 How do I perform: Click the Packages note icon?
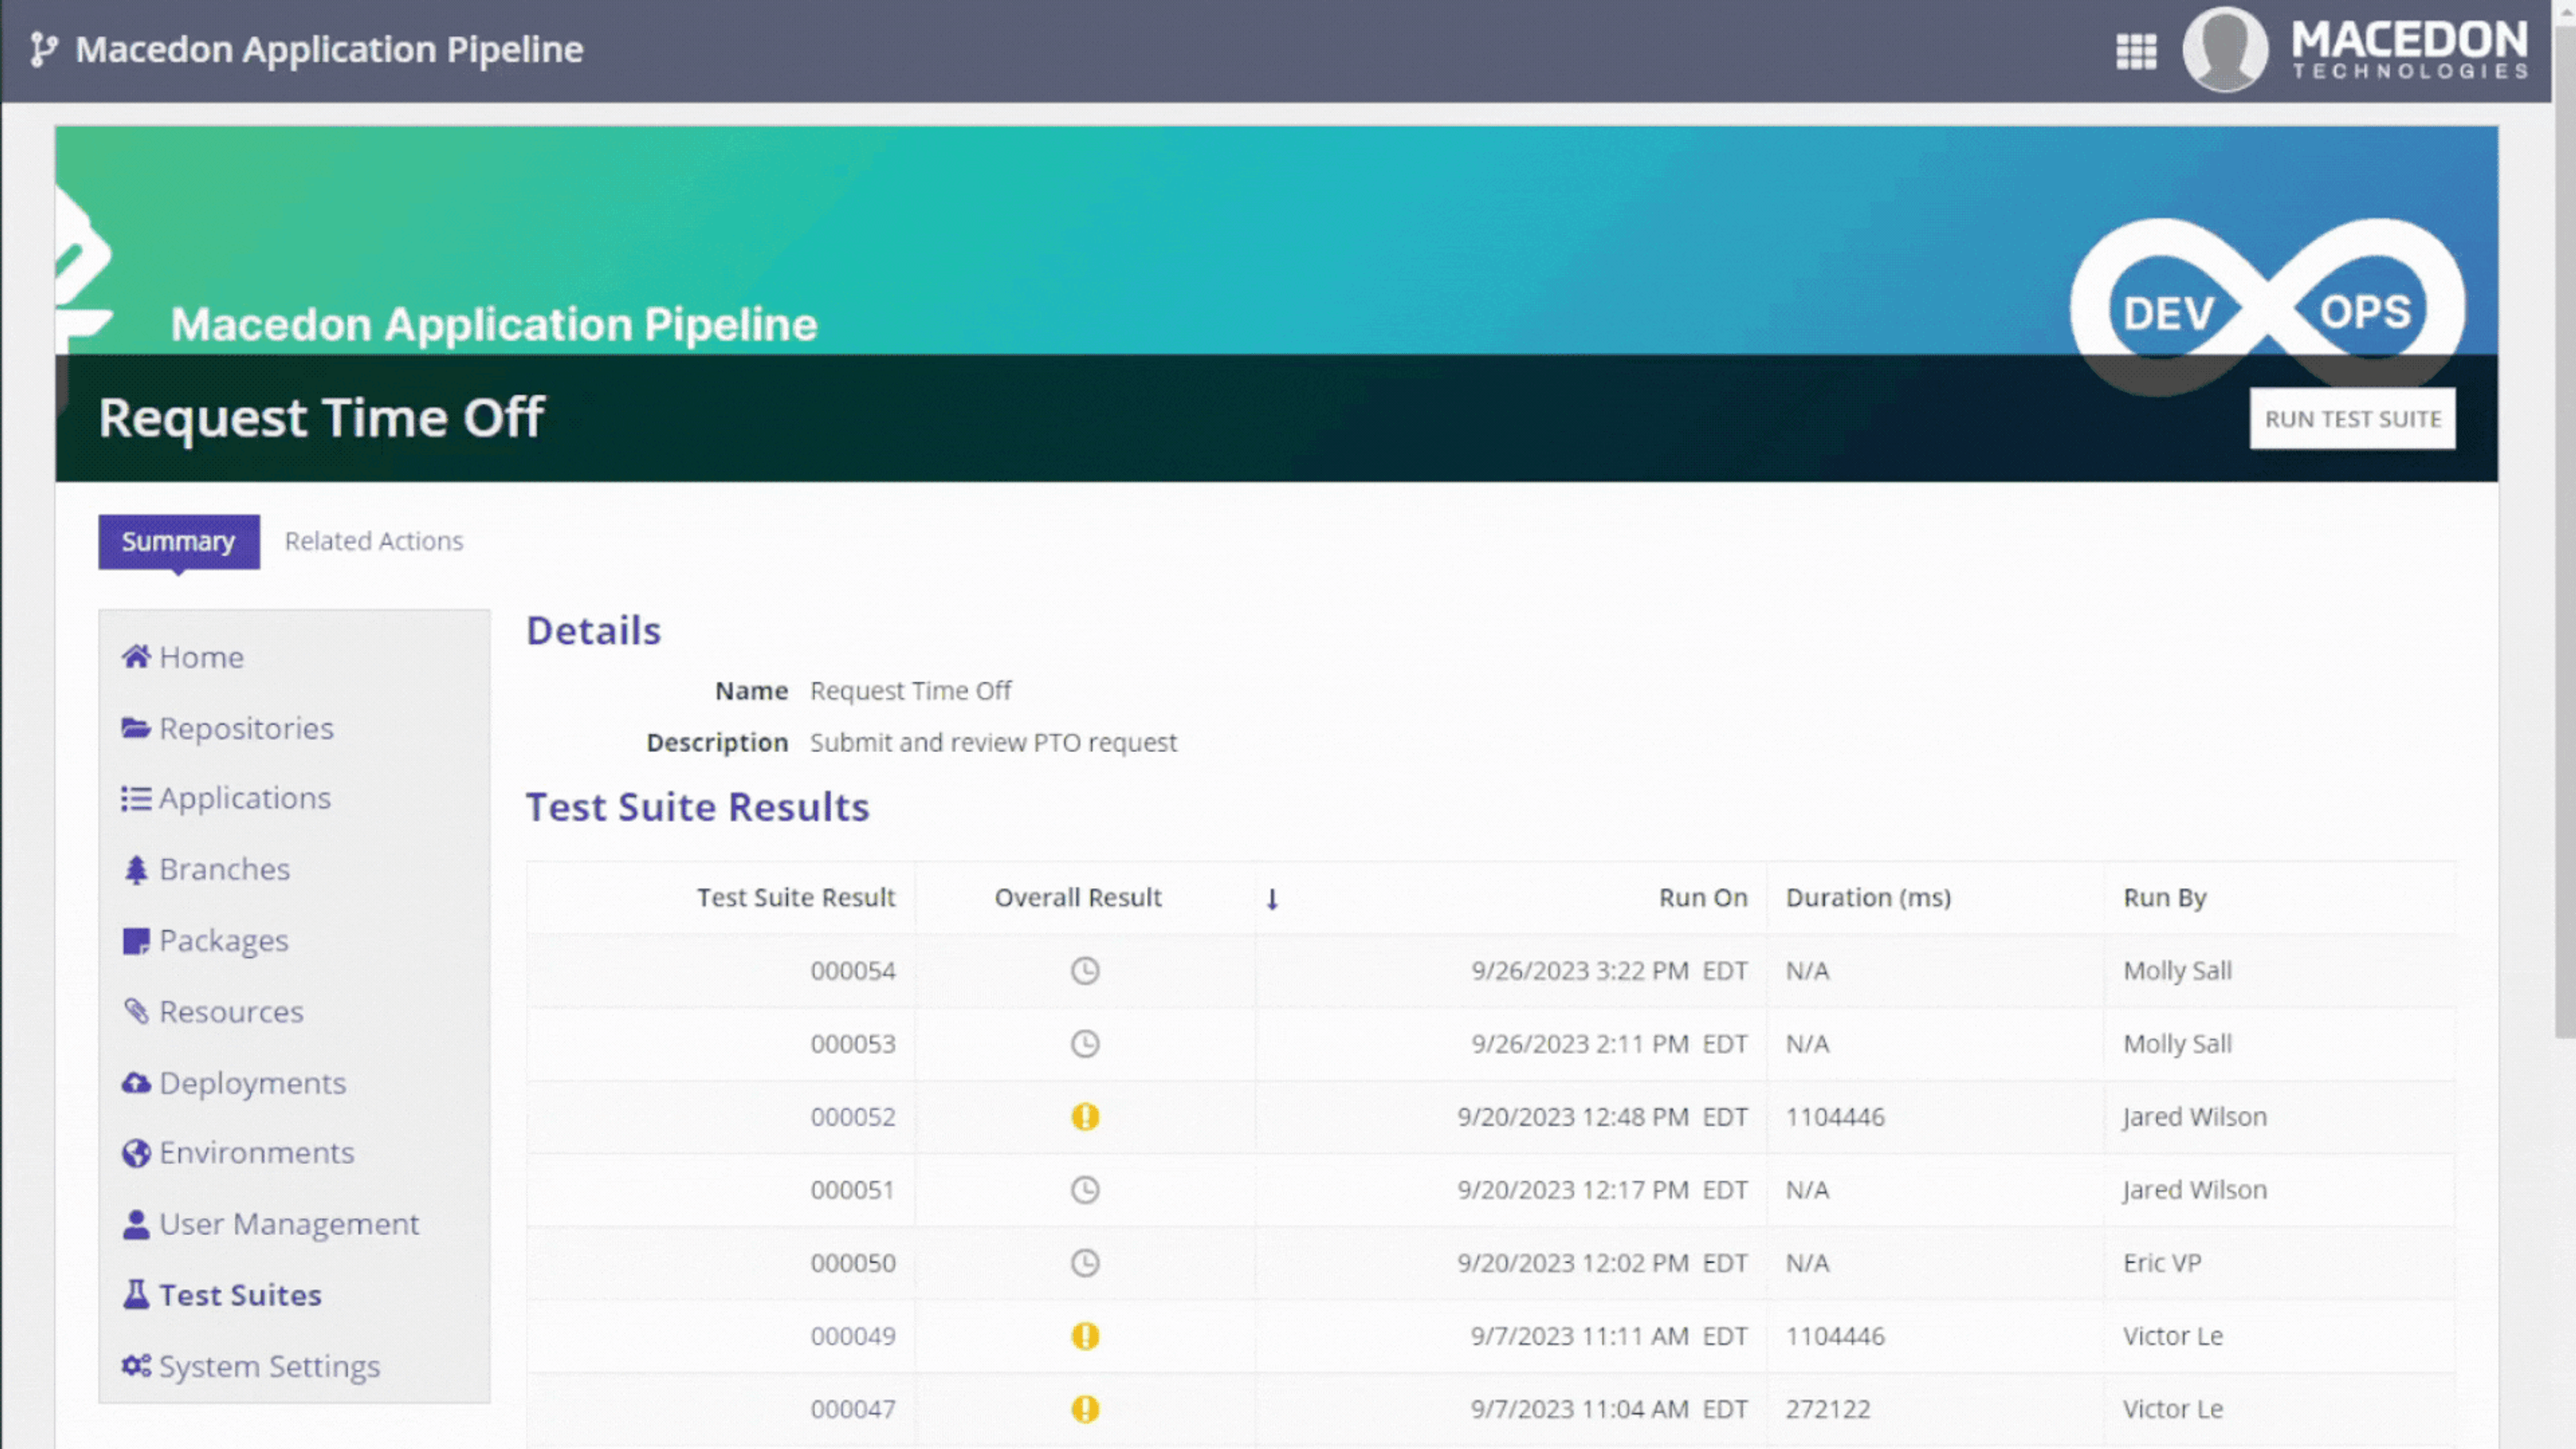coord(136,941)
